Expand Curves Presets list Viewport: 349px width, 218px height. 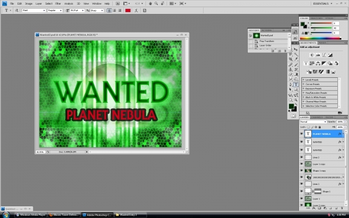click(x=304, y=84)
